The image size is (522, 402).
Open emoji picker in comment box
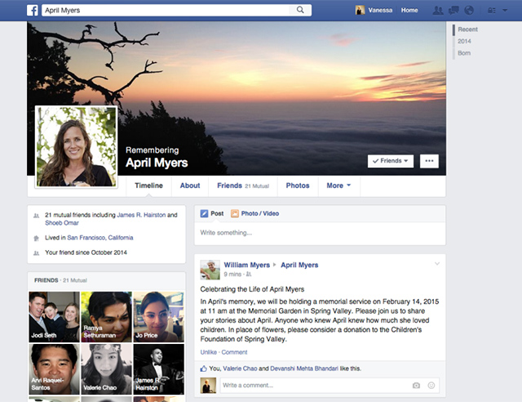tap(431, 385)
